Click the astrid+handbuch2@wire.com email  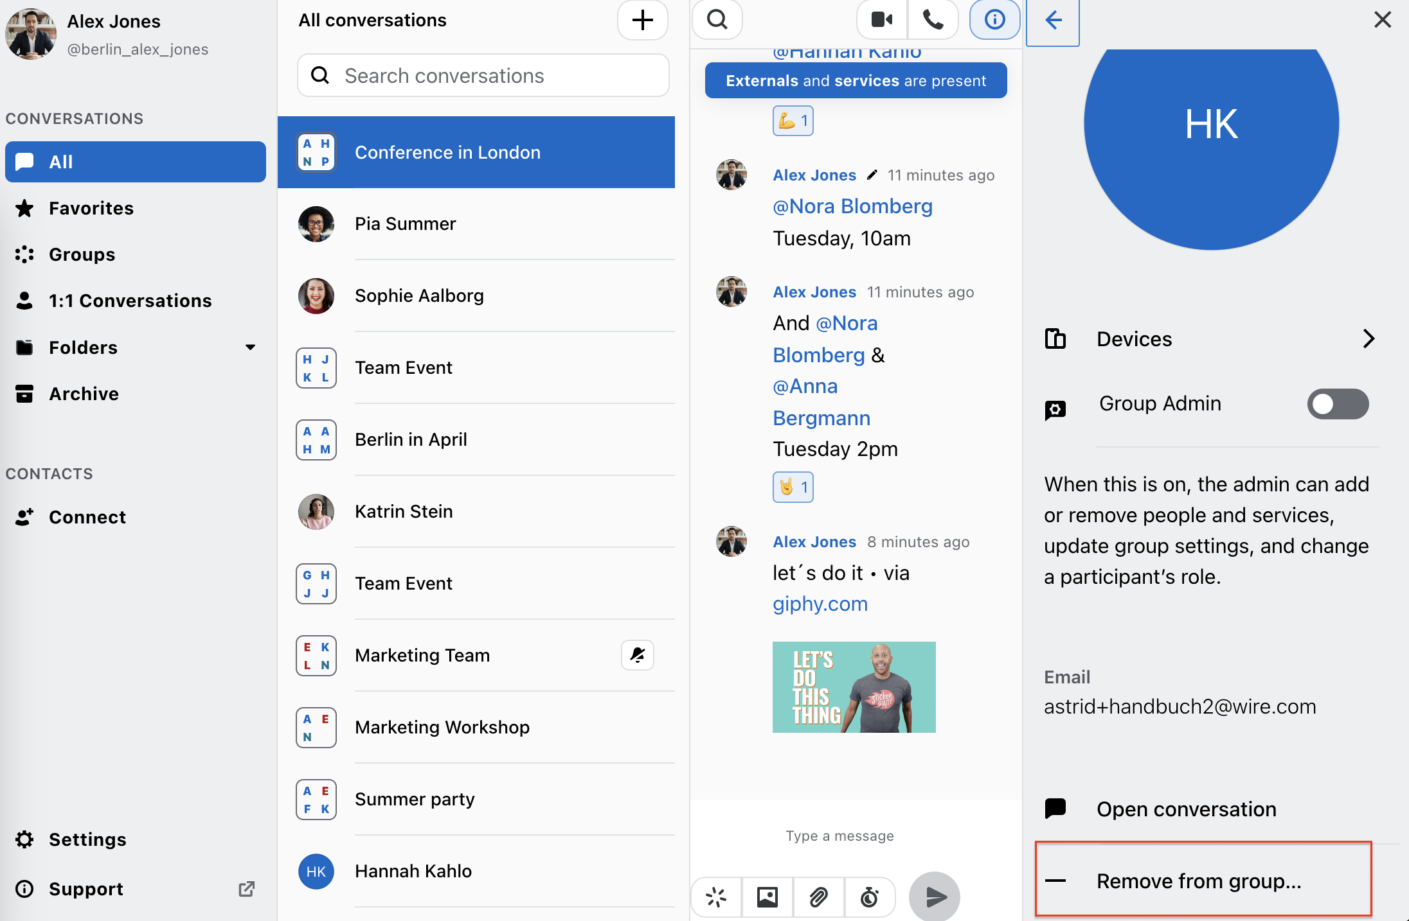click(x=1180, y=706)
